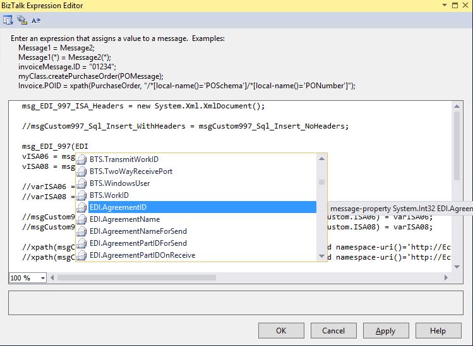Click the completion list scroll down arrow
Screen dimensions: 473x346
tap(321, 257)
